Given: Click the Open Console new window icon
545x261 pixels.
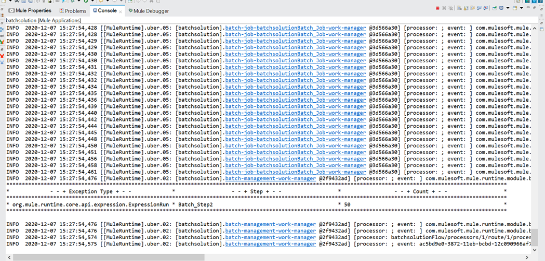Looking at the screenshot, I should [515, 8].
